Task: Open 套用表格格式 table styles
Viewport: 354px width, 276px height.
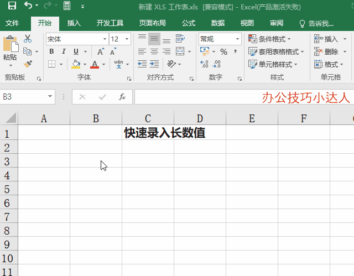Action: coord(275,51)
